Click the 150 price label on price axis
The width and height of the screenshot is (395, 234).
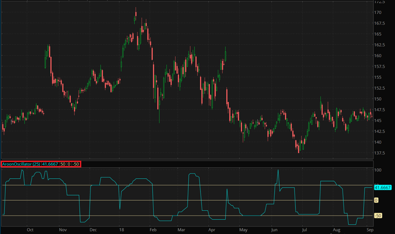pos(378,99)
